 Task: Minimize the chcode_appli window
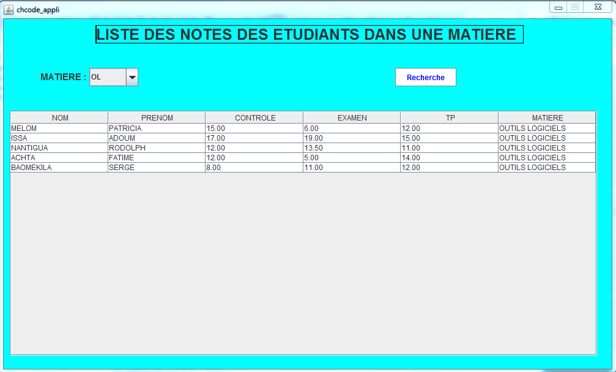tap(558, 7)
